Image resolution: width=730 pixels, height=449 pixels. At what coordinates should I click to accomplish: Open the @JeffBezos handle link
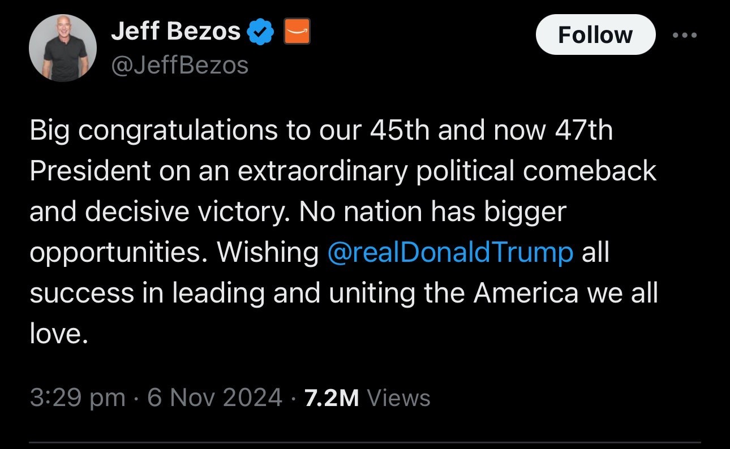click(x=180, y=66)
